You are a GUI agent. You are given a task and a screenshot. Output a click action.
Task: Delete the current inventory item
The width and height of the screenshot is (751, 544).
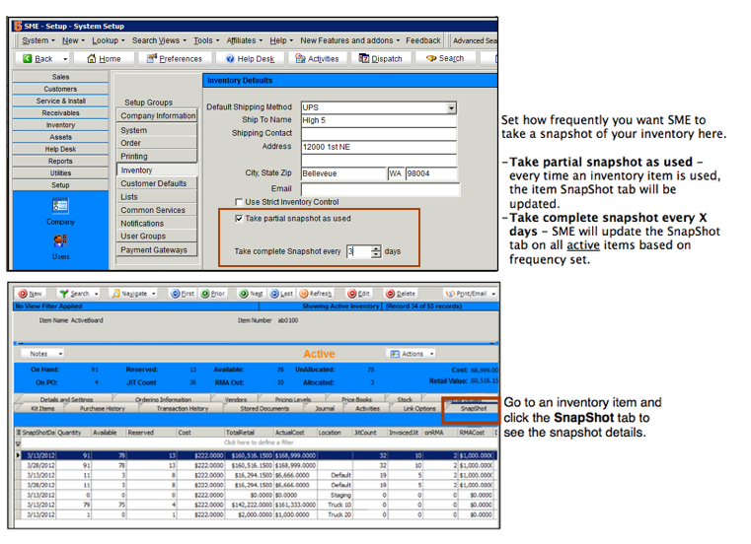click(x=401, y=294)
